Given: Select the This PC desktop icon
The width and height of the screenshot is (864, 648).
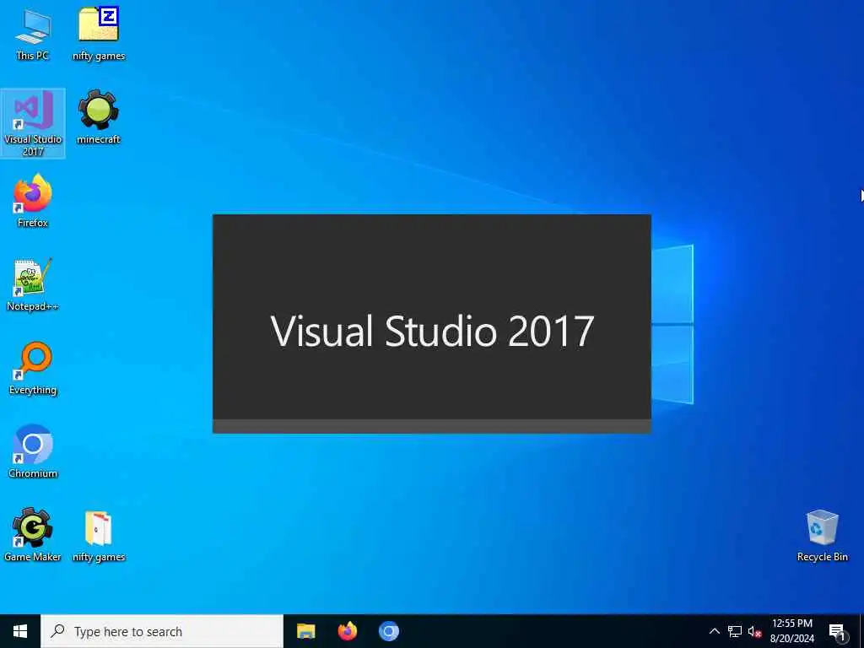Looking at the screenshot, I should click(33, 34).
